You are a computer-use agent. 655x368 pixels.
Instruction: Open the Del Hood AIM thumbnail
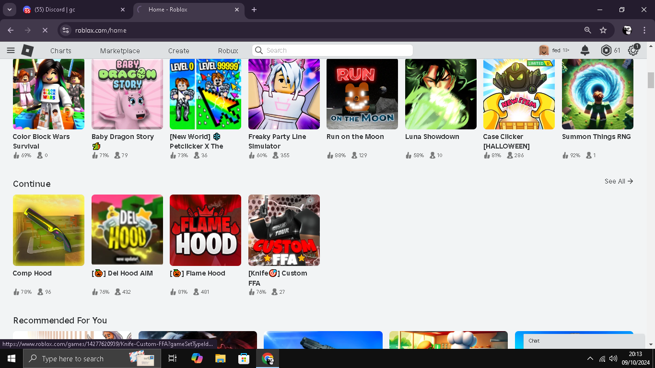[x=127, y=230]
